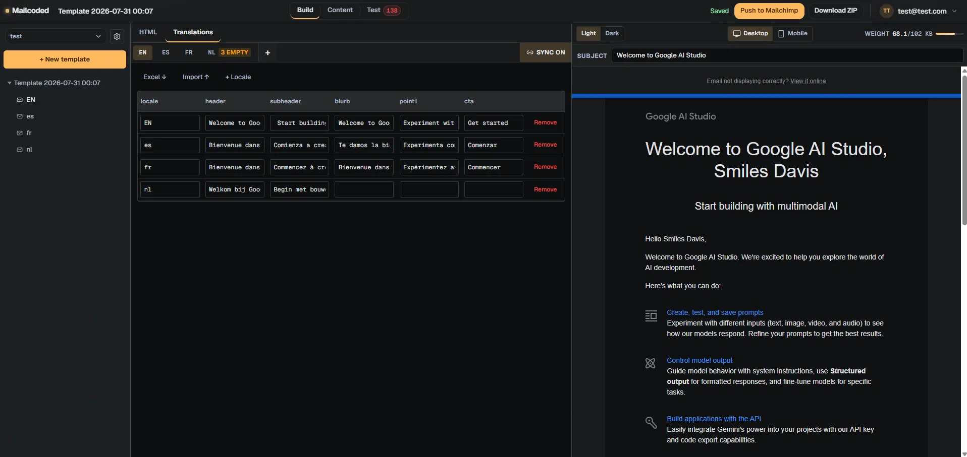The width and height of the screenshot is (967, 457).
Task: Click the prompts list icon in email preview
Action: tap(651, 316)
